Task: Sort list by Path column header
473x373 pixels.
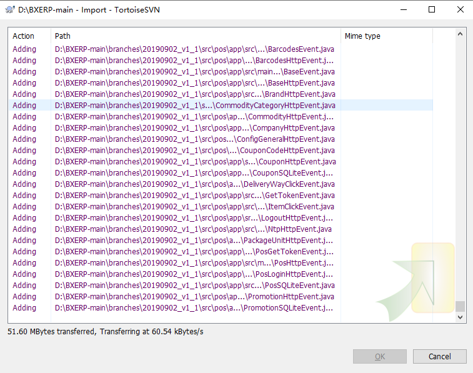Action: (196, 36)
